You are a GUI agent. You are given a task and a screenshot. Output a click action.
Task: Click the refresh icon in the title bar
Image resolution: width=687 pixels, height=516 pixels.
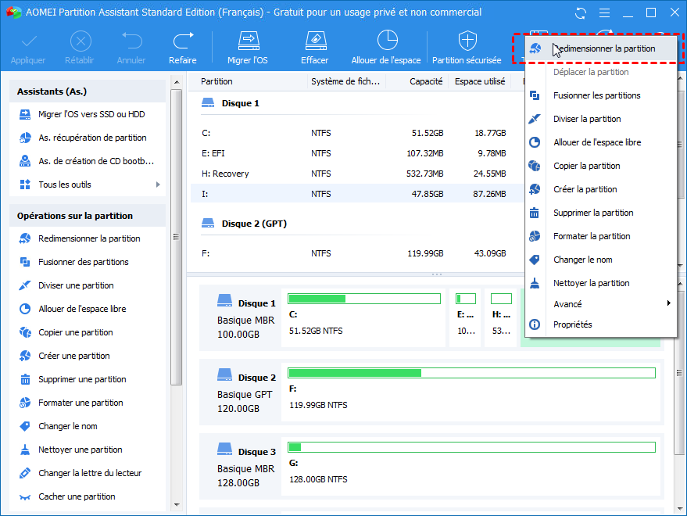tap(581, 13)
